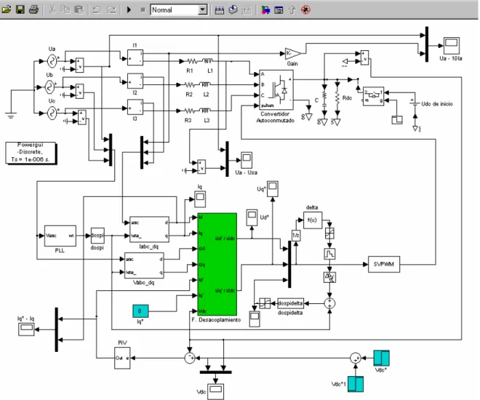Open the Ua - 10Ia scope block

click(x=452, y=46)
